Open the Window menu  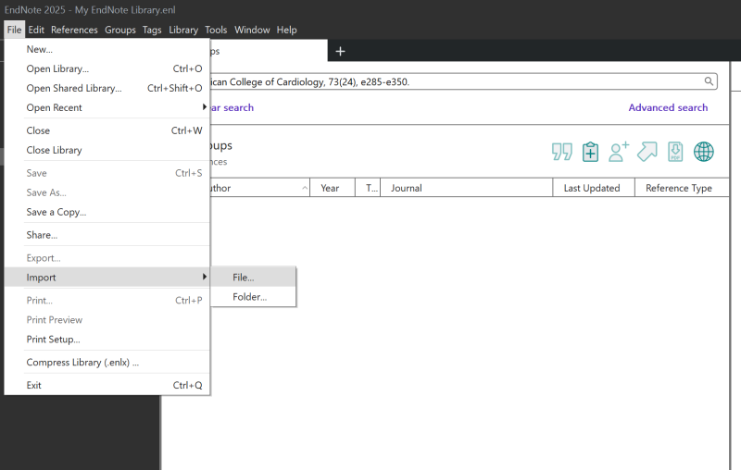tap(252, 30)
